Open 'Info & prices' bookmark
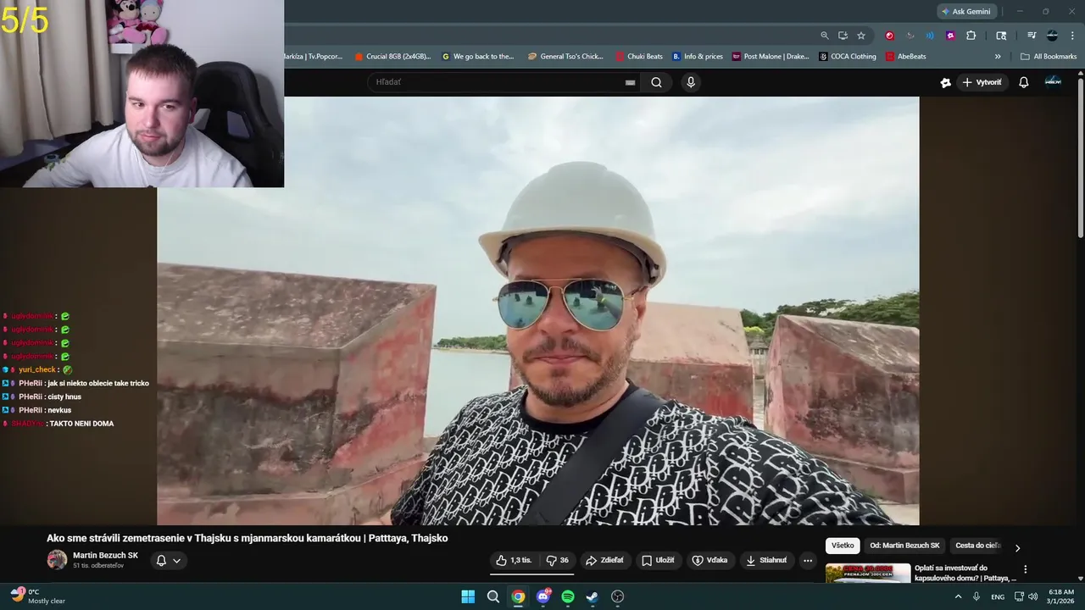 click(x=698, y=57)
